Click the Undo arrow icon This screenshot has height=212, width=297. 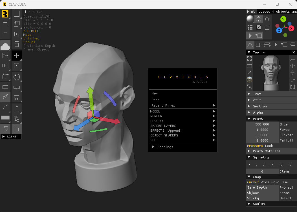[5, 24]
